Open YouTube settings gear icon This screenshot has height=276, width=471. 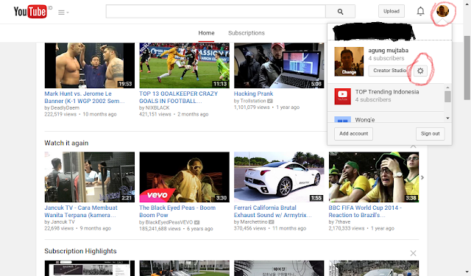pyautogui.click(x=420, y=71)
